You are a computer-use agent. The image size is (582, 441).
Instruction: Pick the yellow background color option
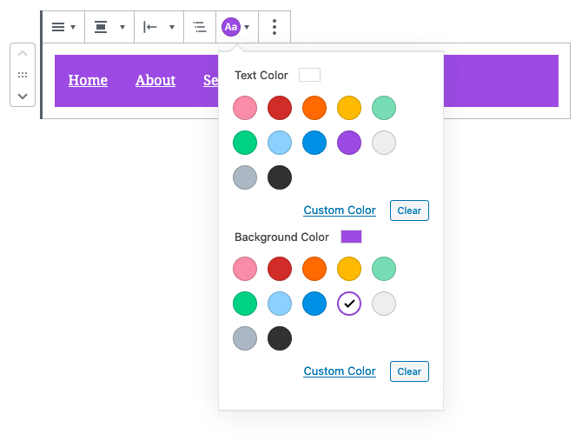[x=349, y=268]
